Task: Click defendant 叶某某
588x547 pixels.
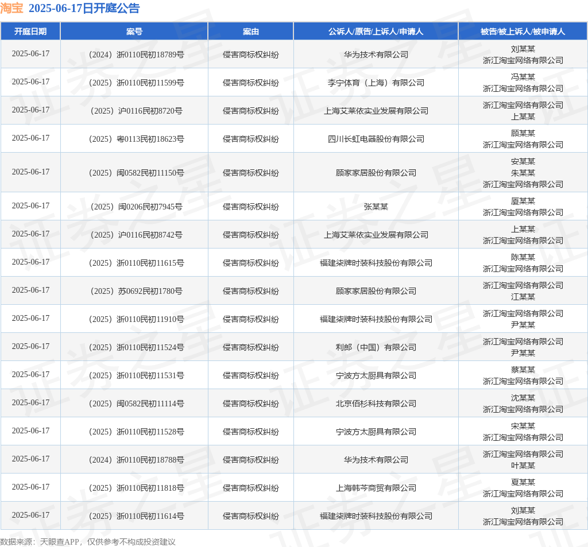Action: 523,465
